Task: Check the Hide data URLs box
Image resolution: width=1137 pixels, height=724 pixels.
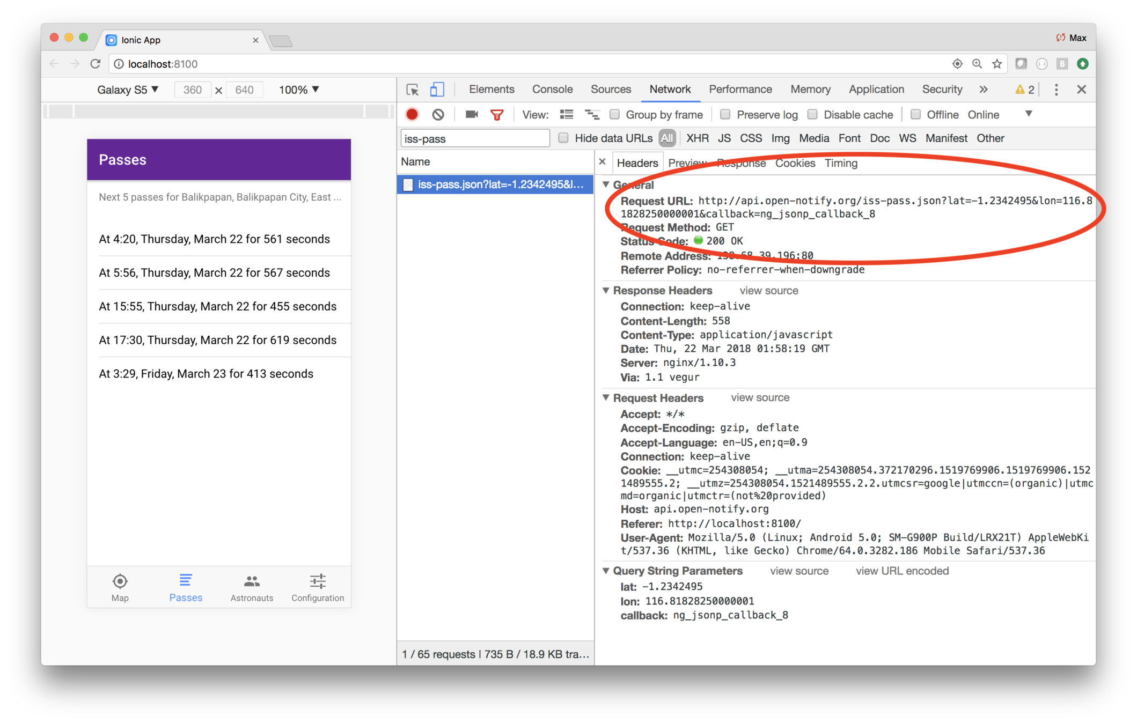Action: pos(563,138)
